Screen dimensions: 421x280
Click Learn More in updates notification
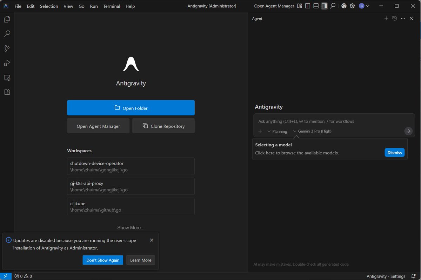(x=141, y=260)
